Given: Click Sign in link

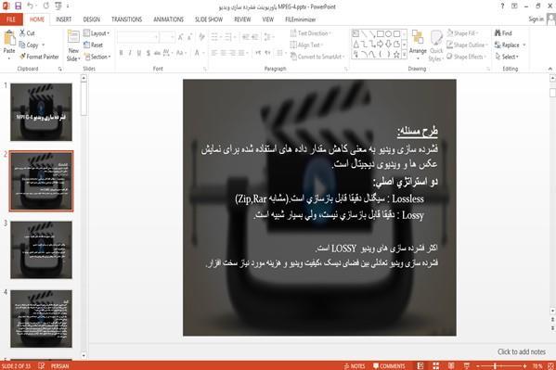Looking at the screenshot, I should [536, 19].
